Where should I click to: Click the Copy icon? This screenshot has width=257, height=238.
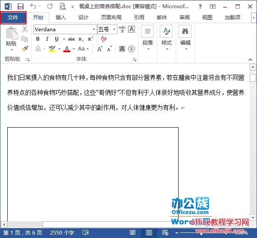click(25, 39)
